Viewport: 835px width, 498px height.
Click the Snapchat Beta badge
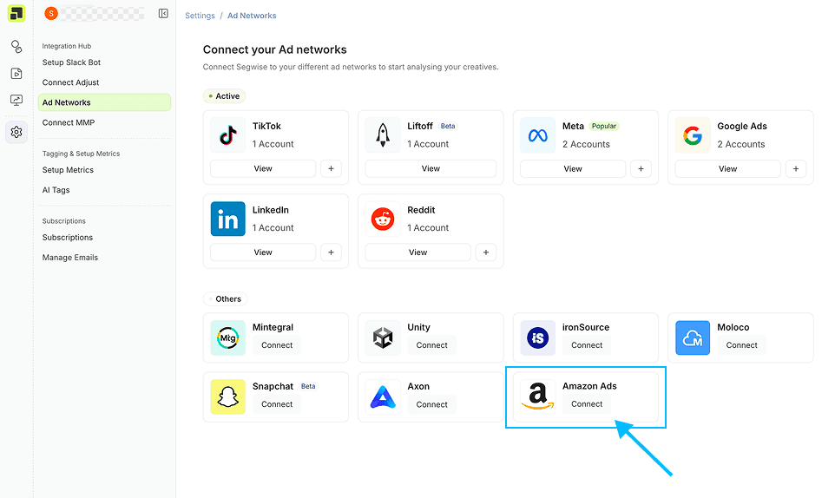click(308, 386)
